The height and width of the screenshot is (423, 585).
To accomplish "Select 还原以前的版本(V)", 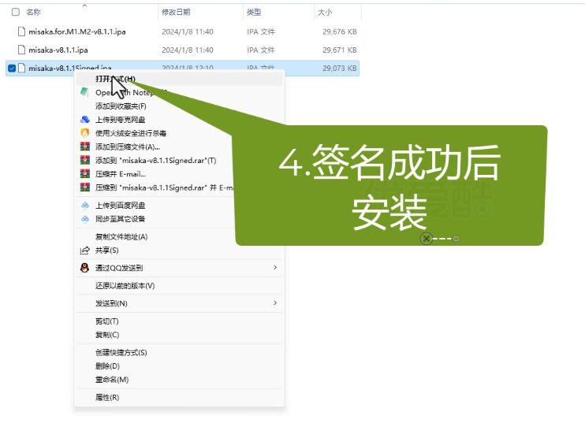I will 125,286.
